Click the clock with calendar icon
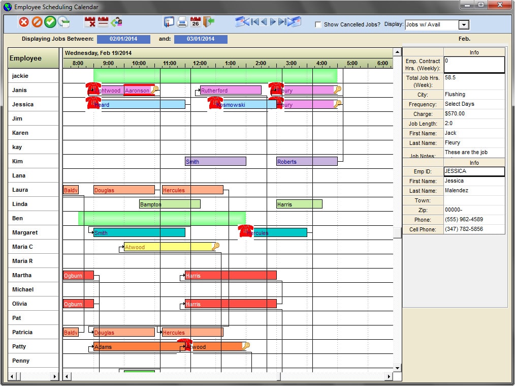 (x=63, y=22)
